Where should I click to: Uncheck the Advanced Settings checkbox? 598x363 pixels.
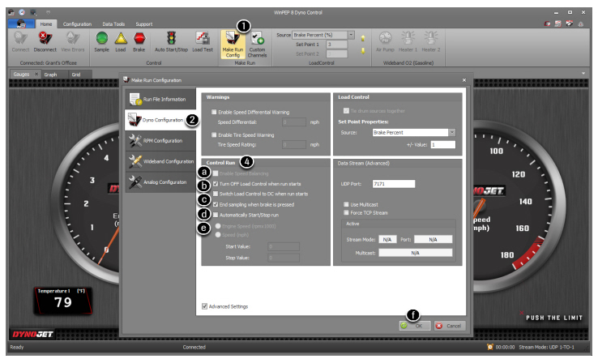pyautogui.click(x=205, y=306)
